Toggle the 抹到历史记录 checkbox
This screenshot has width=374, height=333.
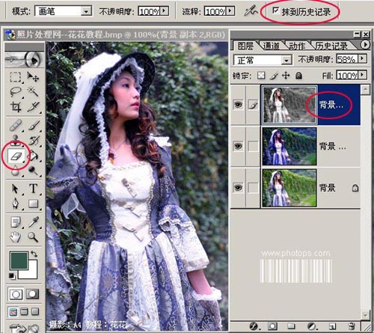276,10
